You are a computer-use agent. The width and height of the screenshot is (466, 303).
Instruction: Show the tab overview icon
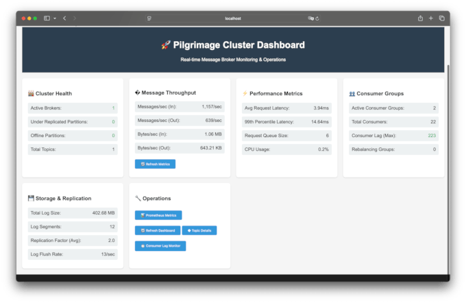coord(441,19)
